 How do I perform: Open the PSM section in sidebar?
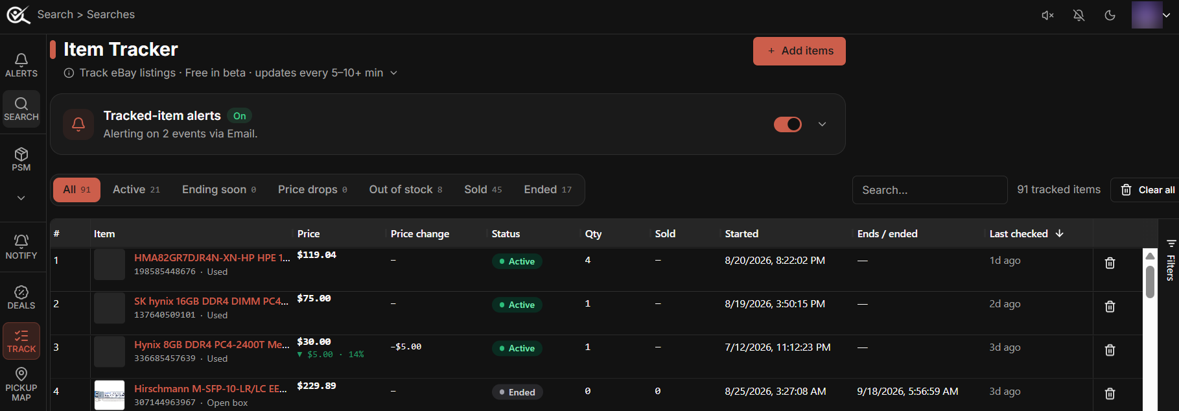point(21,159)
